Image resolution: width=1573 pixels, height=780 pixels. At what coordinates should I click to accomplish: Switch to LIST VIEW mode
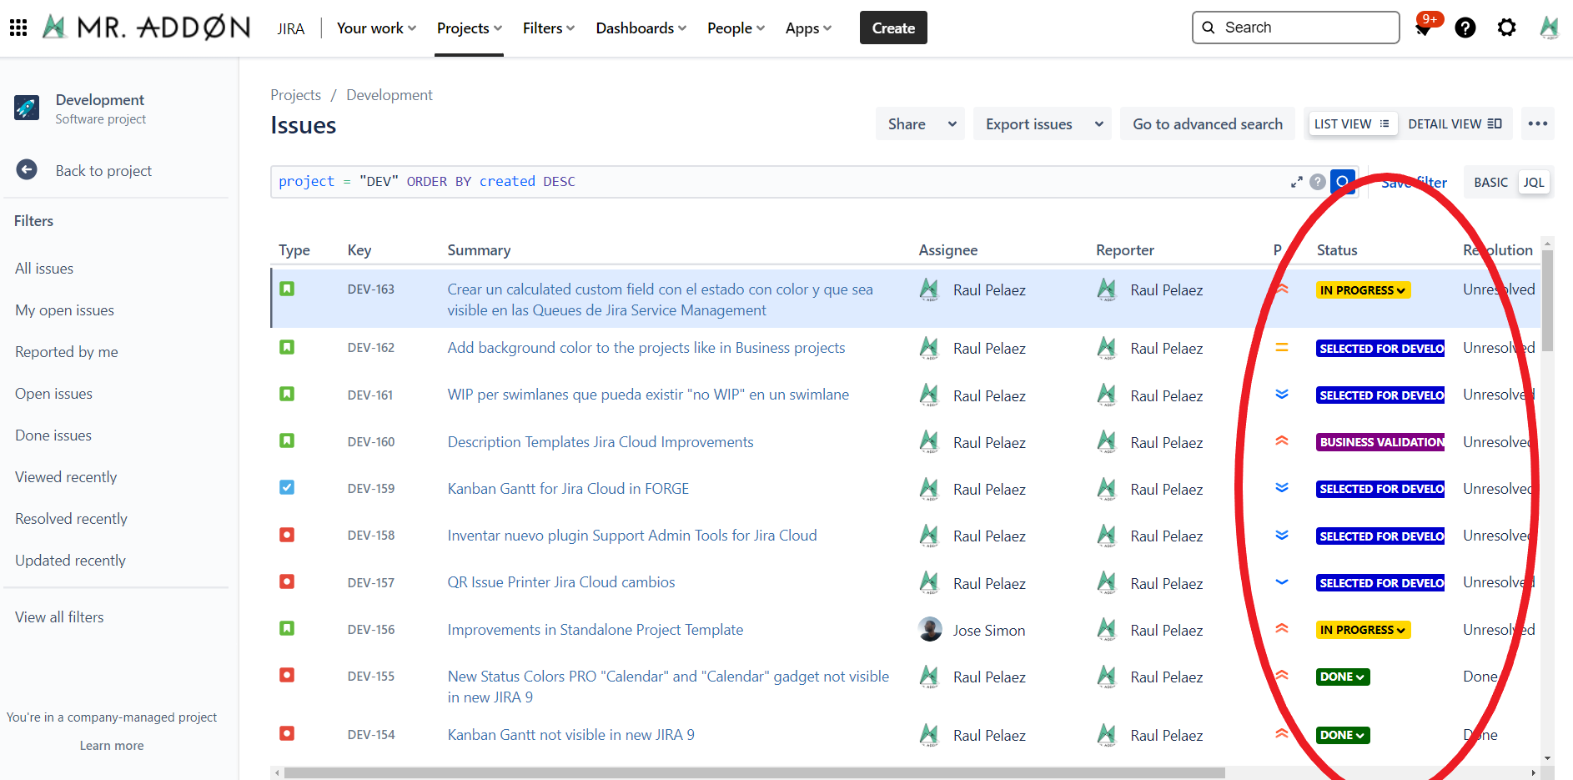coord(1351,124)
